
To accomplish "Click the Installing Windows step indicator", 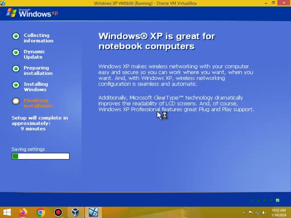I will pyautogui.click(x=16, y=85).
